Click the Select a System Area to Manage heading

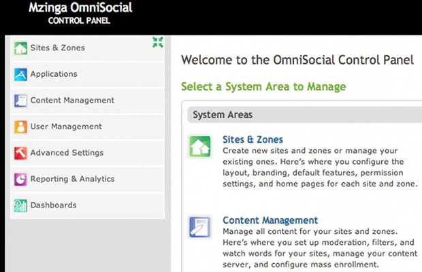(263, 87)
